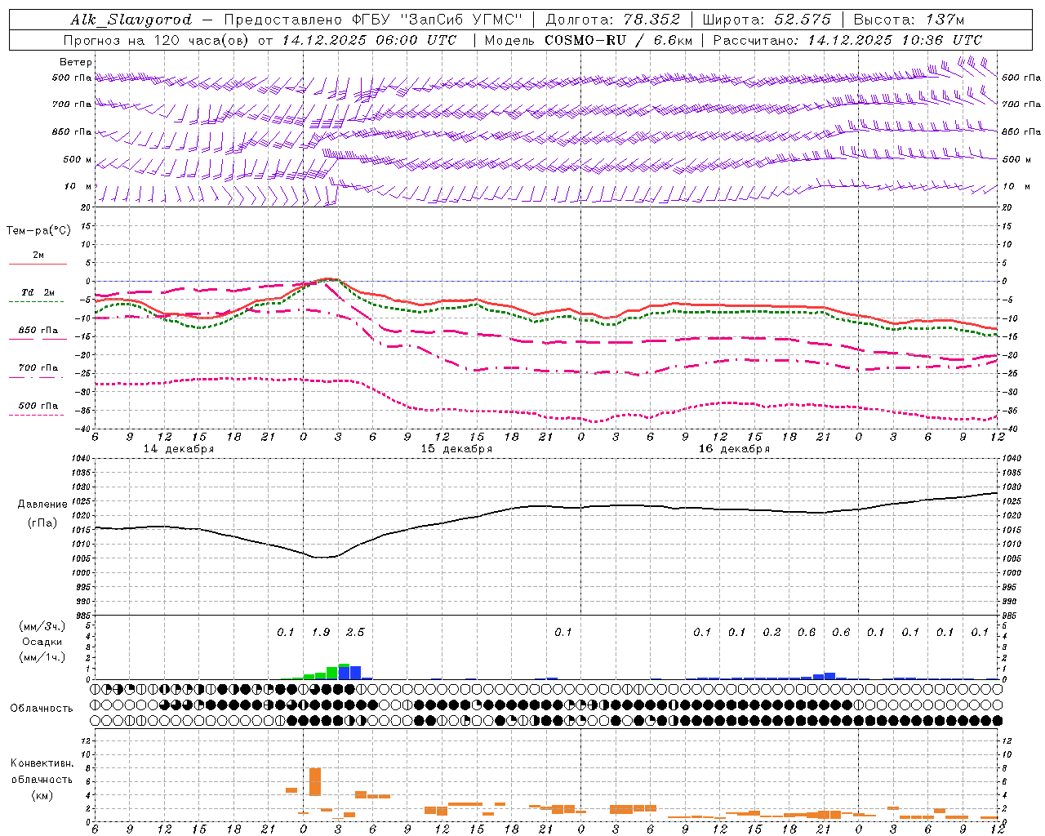1045x836 pixels.
Task: Click the '(мм/1ч.)' precipitation unit label
Action: point(43,657)
